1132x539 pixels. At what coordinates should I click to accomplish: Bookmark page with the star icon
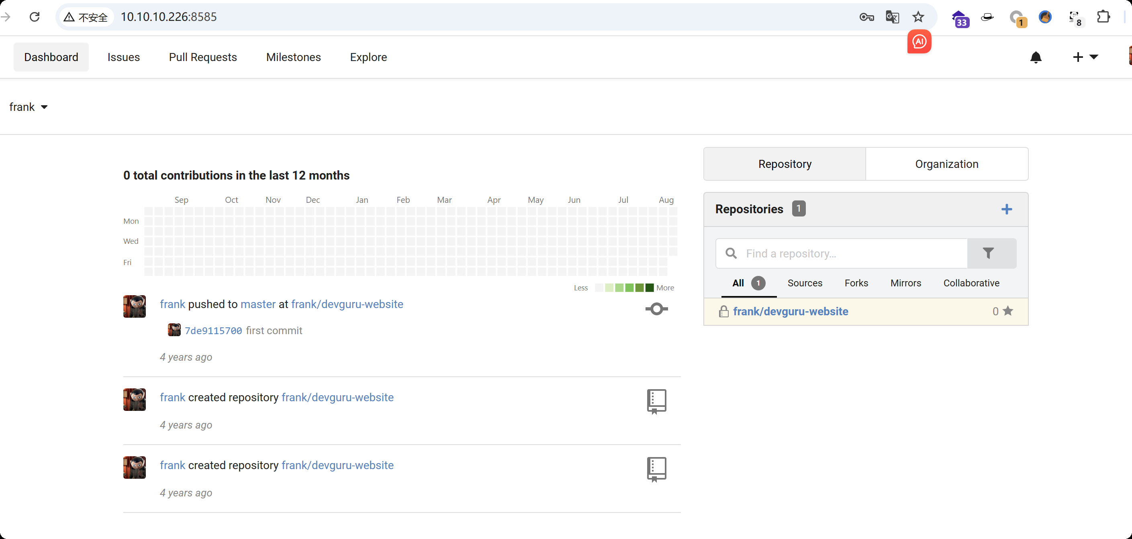(918, 17)
